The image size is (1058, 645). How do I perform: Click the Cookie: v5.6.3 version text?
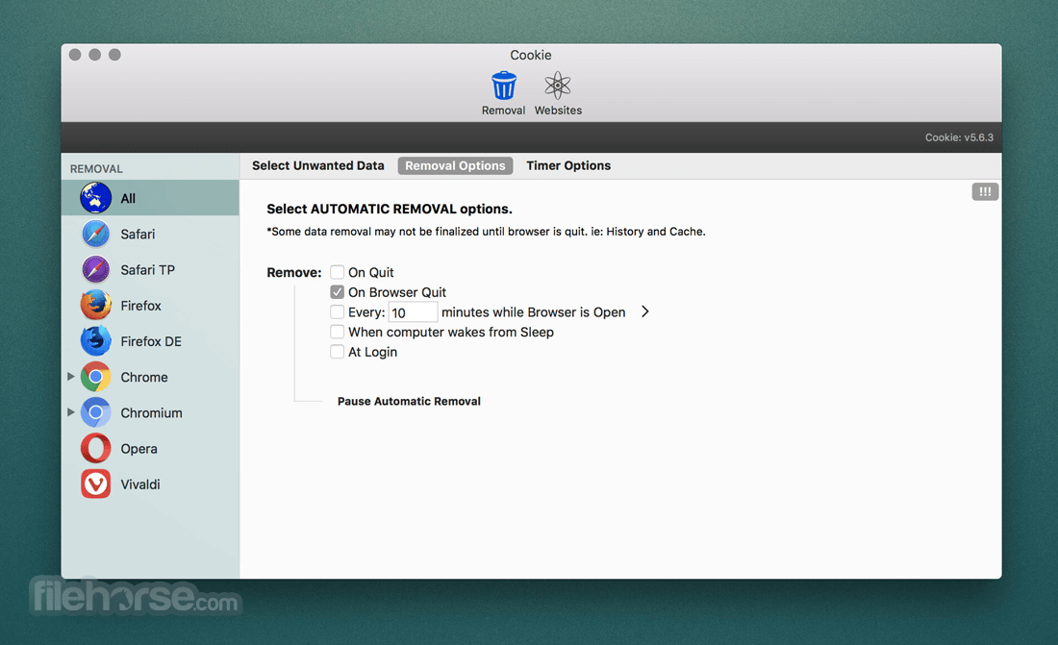click(959, 137)
